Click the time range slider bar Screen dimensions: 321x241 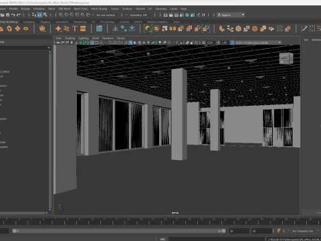(x=119, y=231)
